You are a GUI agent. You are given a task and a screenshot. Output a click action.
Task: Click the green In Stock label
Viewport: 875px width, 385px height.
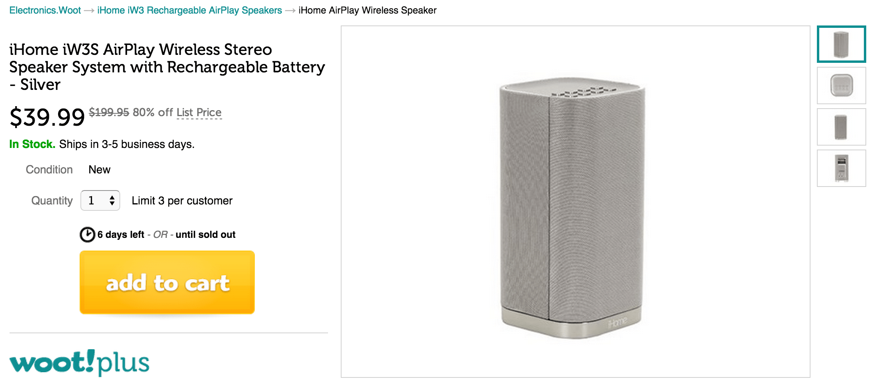32,144
